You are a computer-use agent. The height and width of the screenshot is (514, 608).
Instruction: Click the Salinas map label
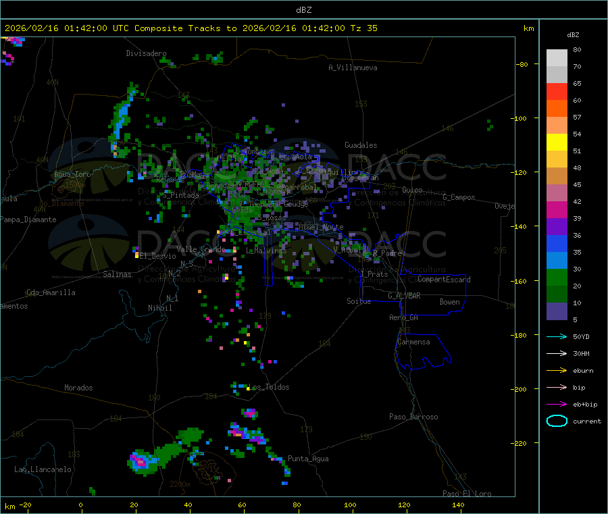click(117, 274)
